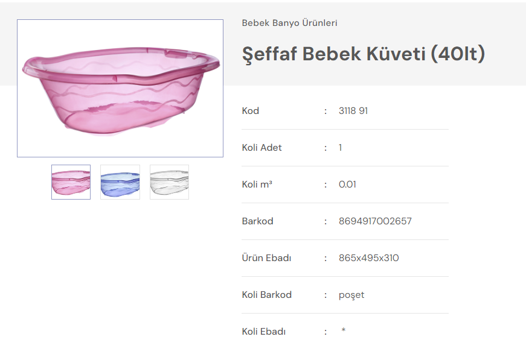Click the Koli Adet label
Viewport: 526px width, 357px height.
262,148
